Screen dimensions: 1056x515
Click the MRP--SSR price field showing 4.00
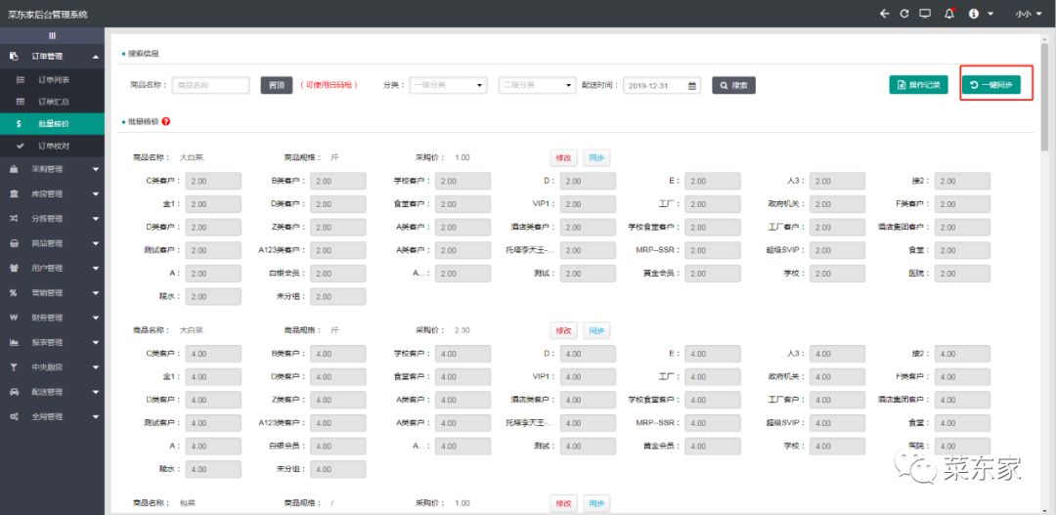pos(713,423)
